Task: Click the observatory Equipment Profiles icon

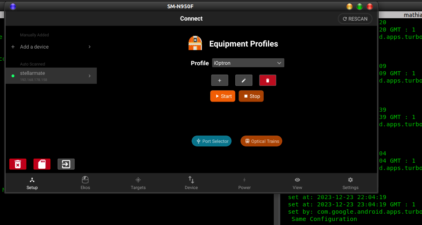Action: point(195,43)
